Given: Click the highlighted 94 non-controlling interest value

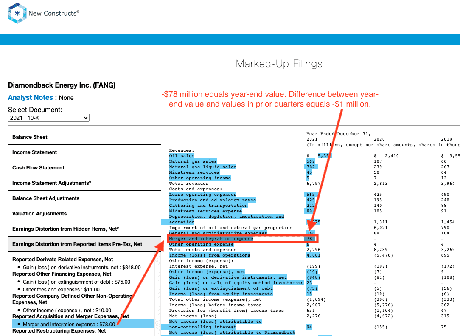Looking at the screenshot, I should (x=309, y=327).
